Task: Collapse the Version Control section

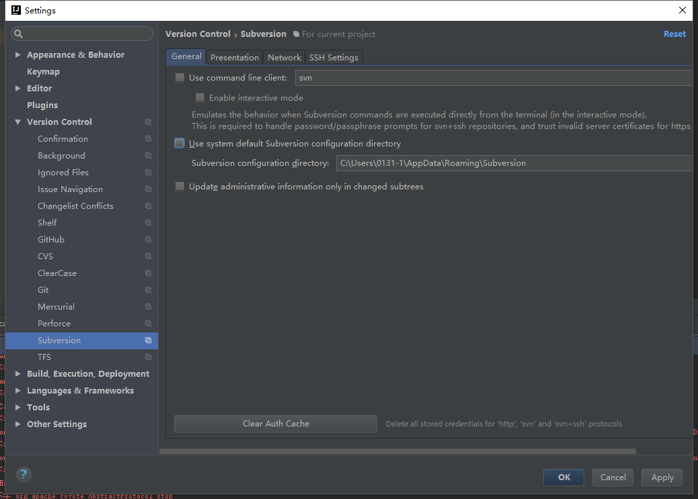Action: (x=17, y=122)
